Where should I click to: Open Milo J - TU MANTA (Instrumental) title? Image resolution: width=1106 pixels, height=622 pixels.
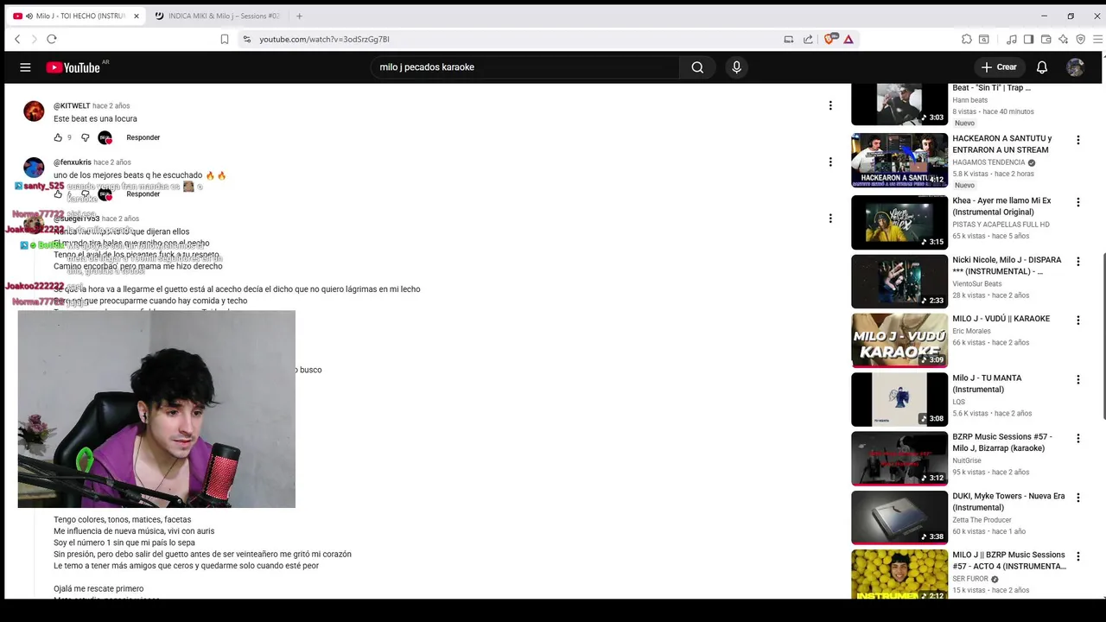pos(987,384)
